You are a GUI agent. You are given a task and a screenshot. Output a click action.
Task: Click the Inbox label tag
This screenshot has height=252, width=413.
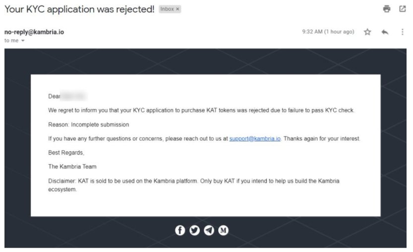167,9
